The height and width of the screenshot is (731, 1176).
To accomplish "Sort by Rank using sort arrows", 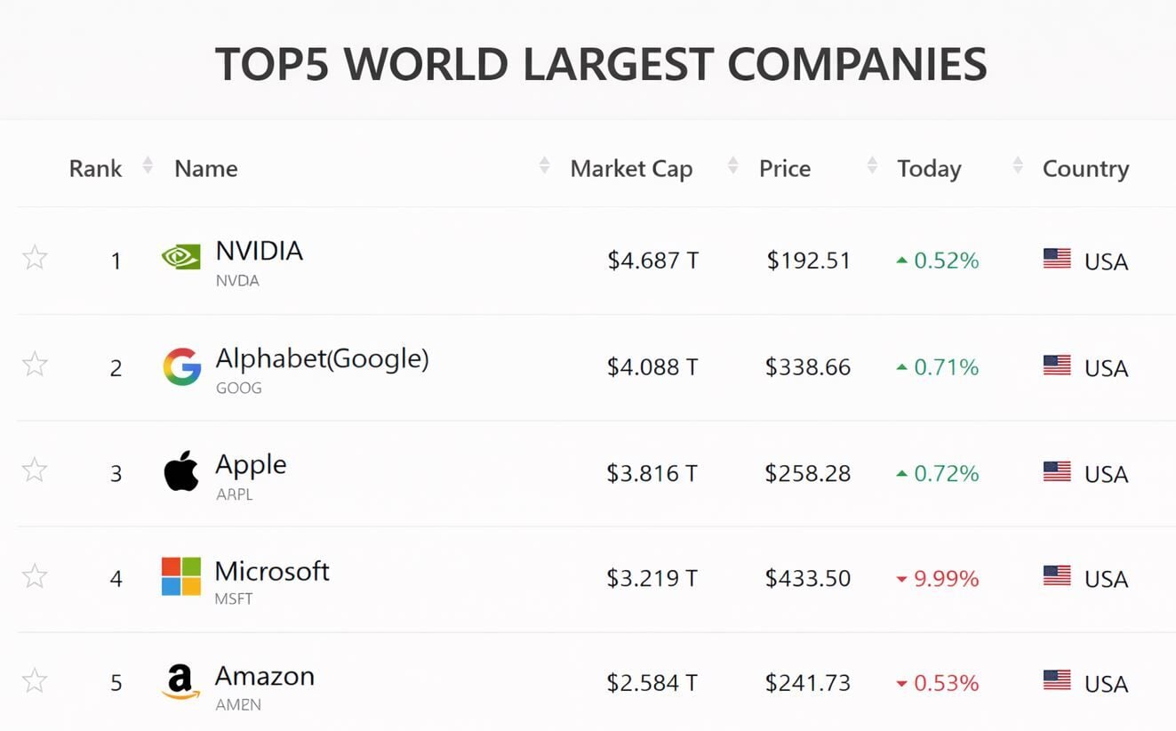I will (148, 166).
